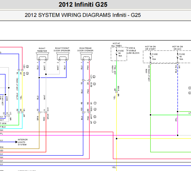
Task: Click the 'HOT AT ALL TIMES' label
Action: (x=117, y=45)
